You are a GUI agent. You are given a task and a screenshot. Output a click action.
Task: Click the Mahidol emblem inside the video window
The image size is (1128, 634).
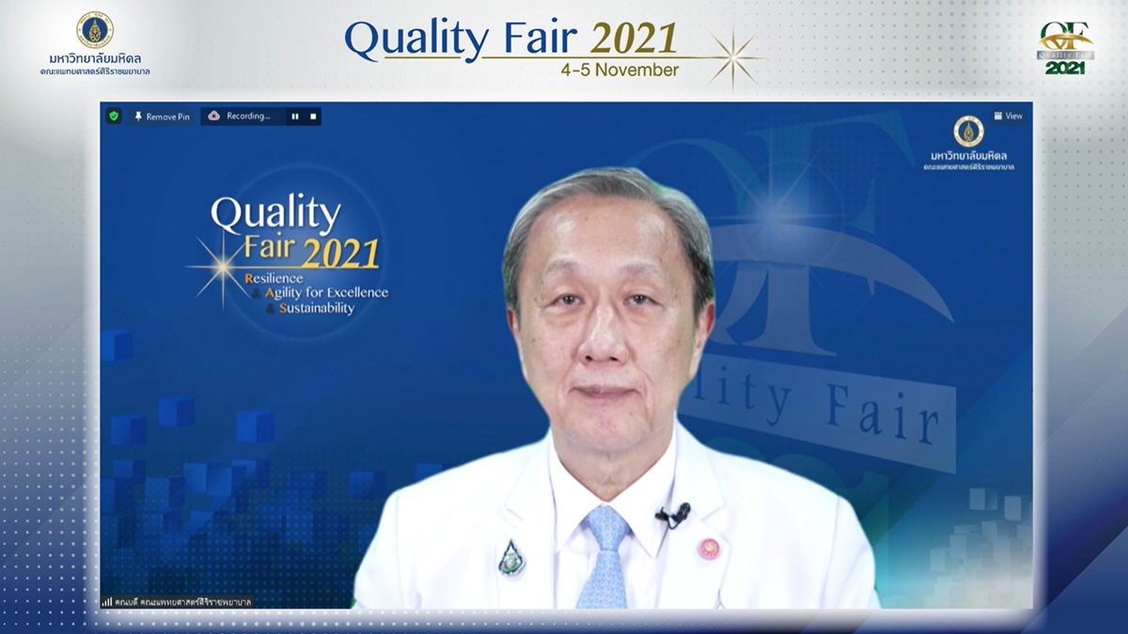coord(968,131)
